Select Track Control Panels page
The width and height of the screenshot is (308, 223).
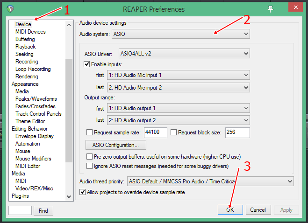[x=38, y=113]
